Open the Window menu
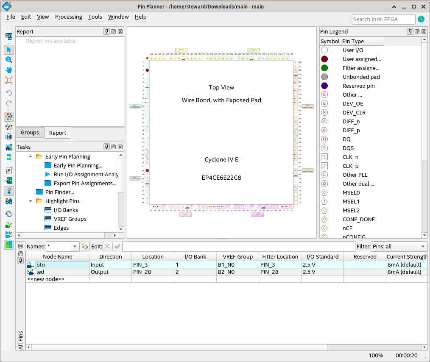Image resolution: width=430 pixels, height=362 pixels. pyautogui.click(x=118, y=17)
